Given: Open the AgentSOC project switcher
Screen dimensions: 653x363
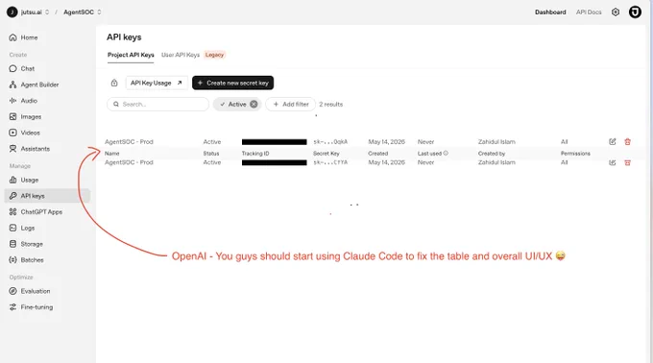Looking at the screenshot, I should [x=82, y=12].
